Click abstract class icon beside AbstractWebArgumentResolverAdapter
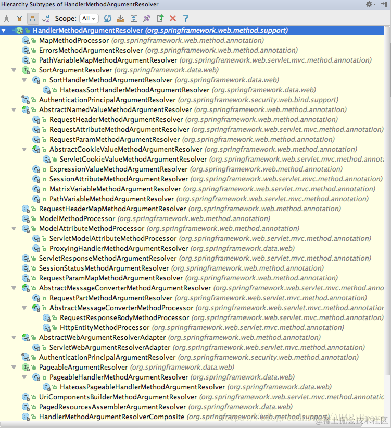This screenshot has width=391, height=428. point(26,338)
